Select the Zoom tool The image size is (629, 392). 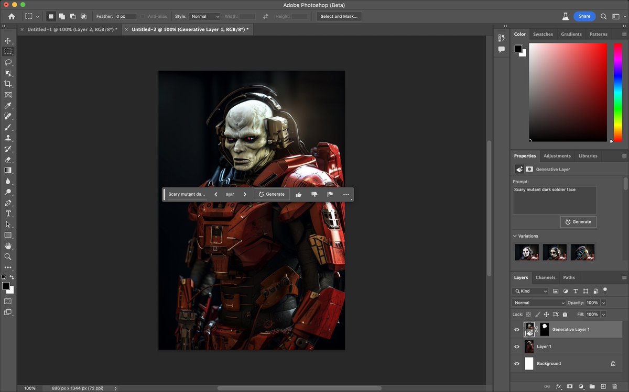click(8, 256)
